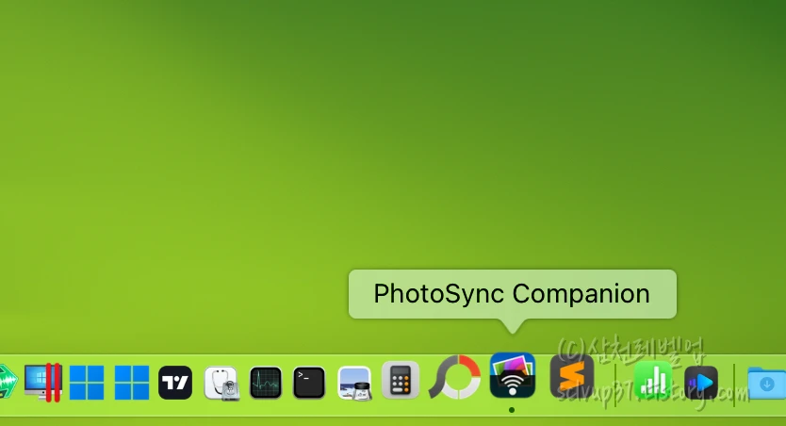Open the Terminal app icon
This screenshot has height=426, width=786.
[309, 383]
